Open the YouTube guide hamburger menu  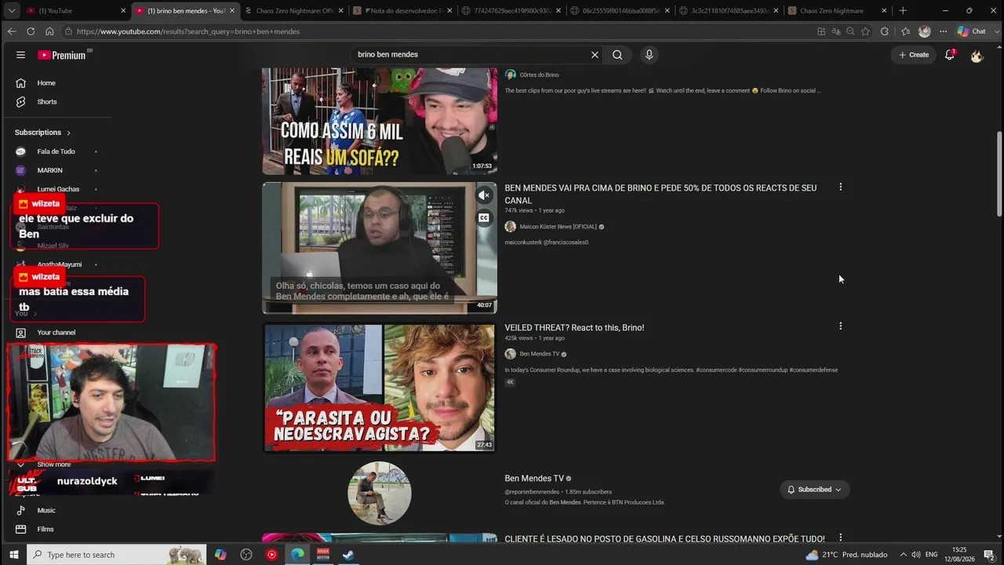pyautogui.click(x=20, y=55)
